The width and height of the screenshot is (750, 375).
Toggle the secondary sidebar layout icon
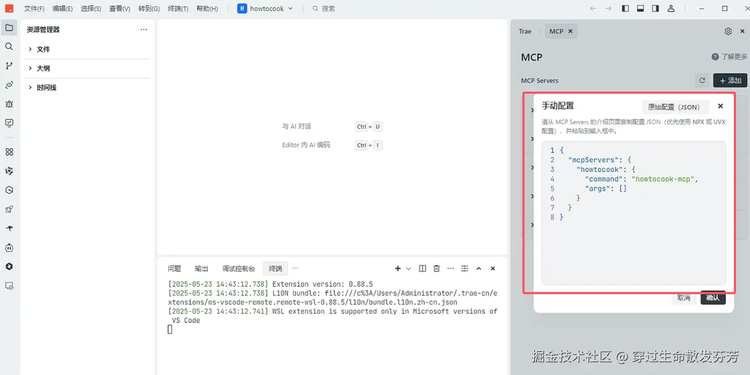pos(655,9)
